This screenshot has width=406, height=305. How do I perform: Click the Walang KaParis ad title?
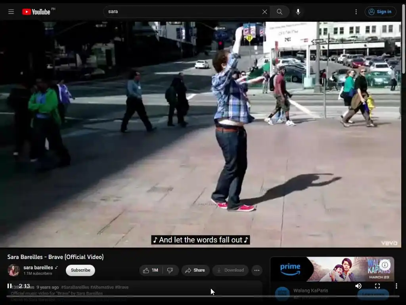click(x=311, y=290)
